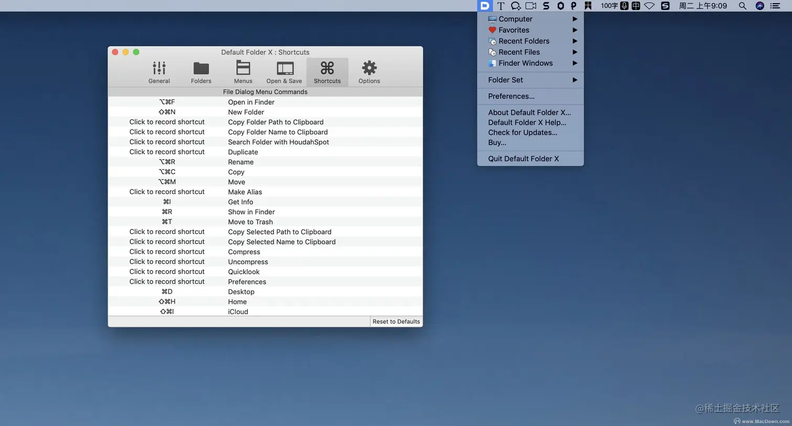Open the 中 input method menu
The height and width of the screenshot is (426, 792).
pyautogui.click(x=636, y=6)
